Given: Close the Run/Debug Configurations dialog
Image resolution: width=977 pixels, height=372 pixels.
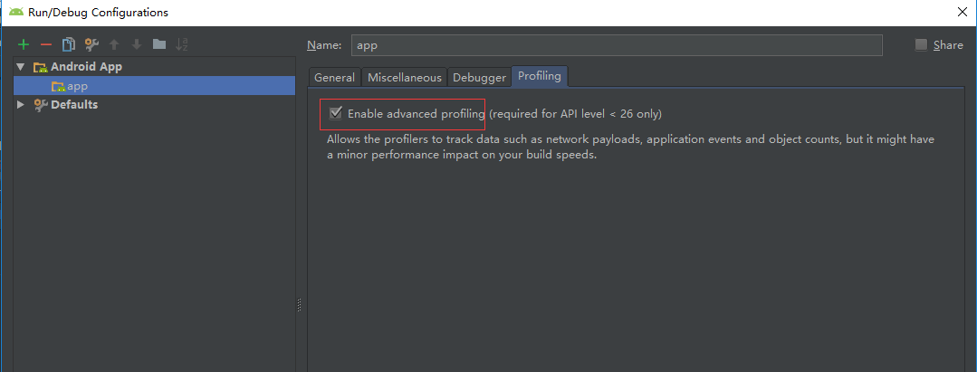Looking at the screenshot, I should (x=962, y=13).
